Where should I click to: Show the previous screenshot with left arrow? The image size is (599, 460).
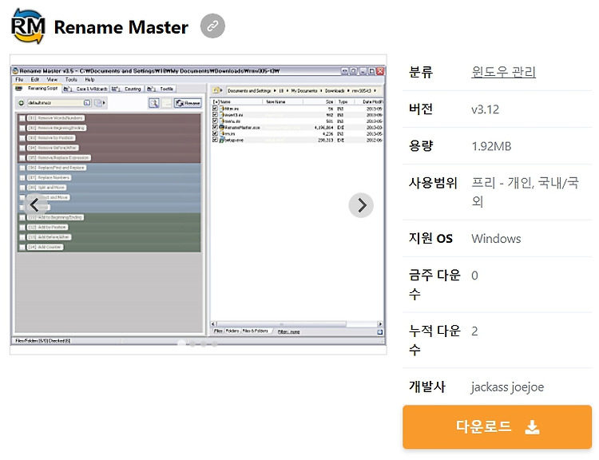click(x=35, y=205)
